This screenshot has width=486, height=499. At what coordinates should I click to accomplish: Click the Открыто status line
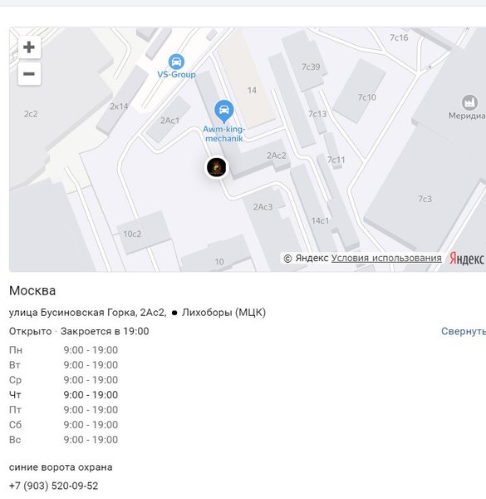coord(79,331)
